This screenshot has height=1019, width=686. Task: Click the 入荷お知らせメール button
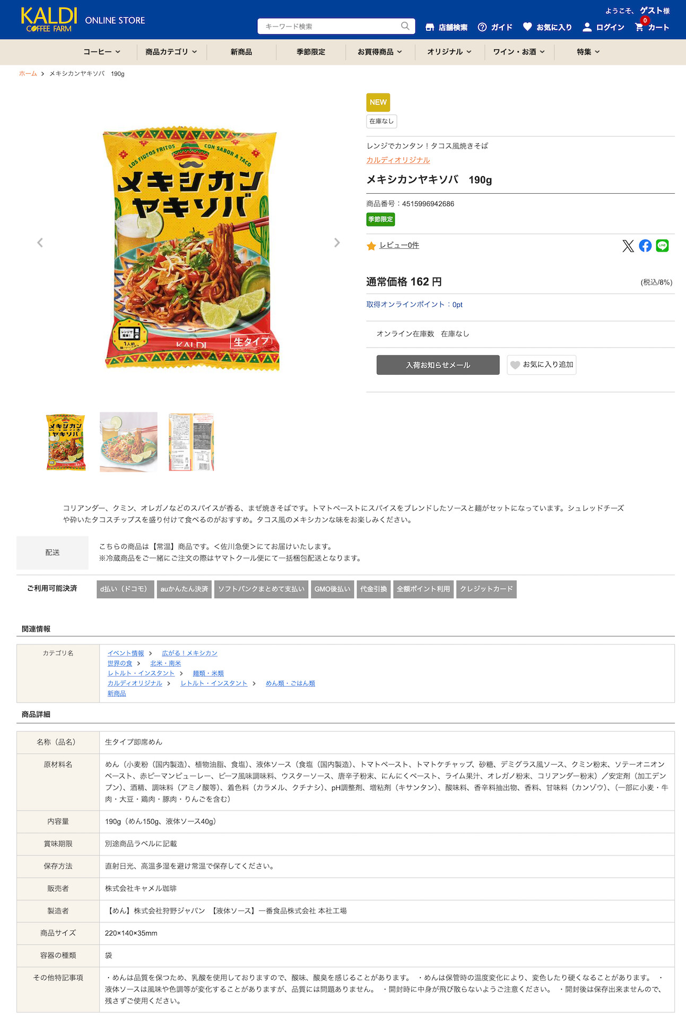tap(438, 365)
